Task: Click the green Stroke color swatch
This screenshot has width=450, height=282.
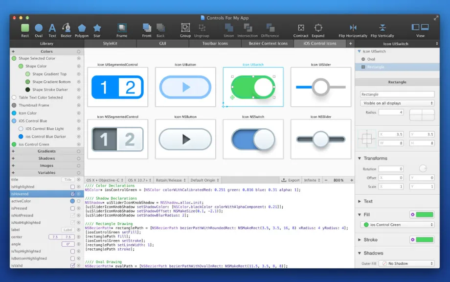Action: click(x=425, y=239)
